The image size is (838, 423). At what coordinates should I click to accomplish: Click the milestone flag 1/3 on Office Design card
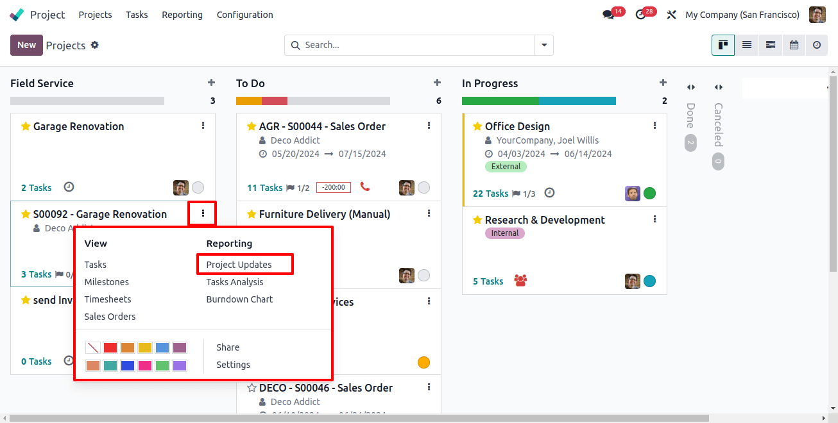point(523,194)
